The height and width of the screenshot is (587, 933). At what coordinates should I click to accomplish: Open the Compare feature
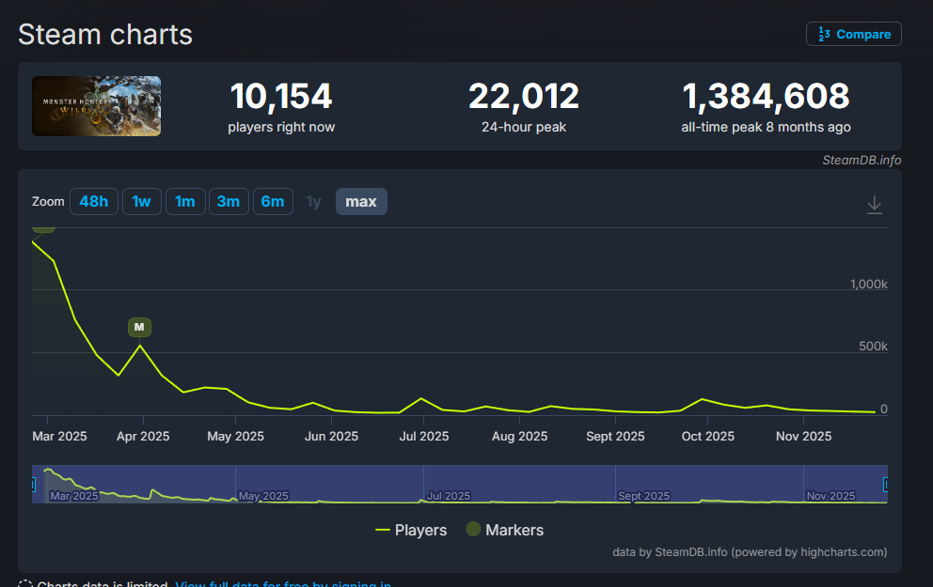[x=853, y=34]
